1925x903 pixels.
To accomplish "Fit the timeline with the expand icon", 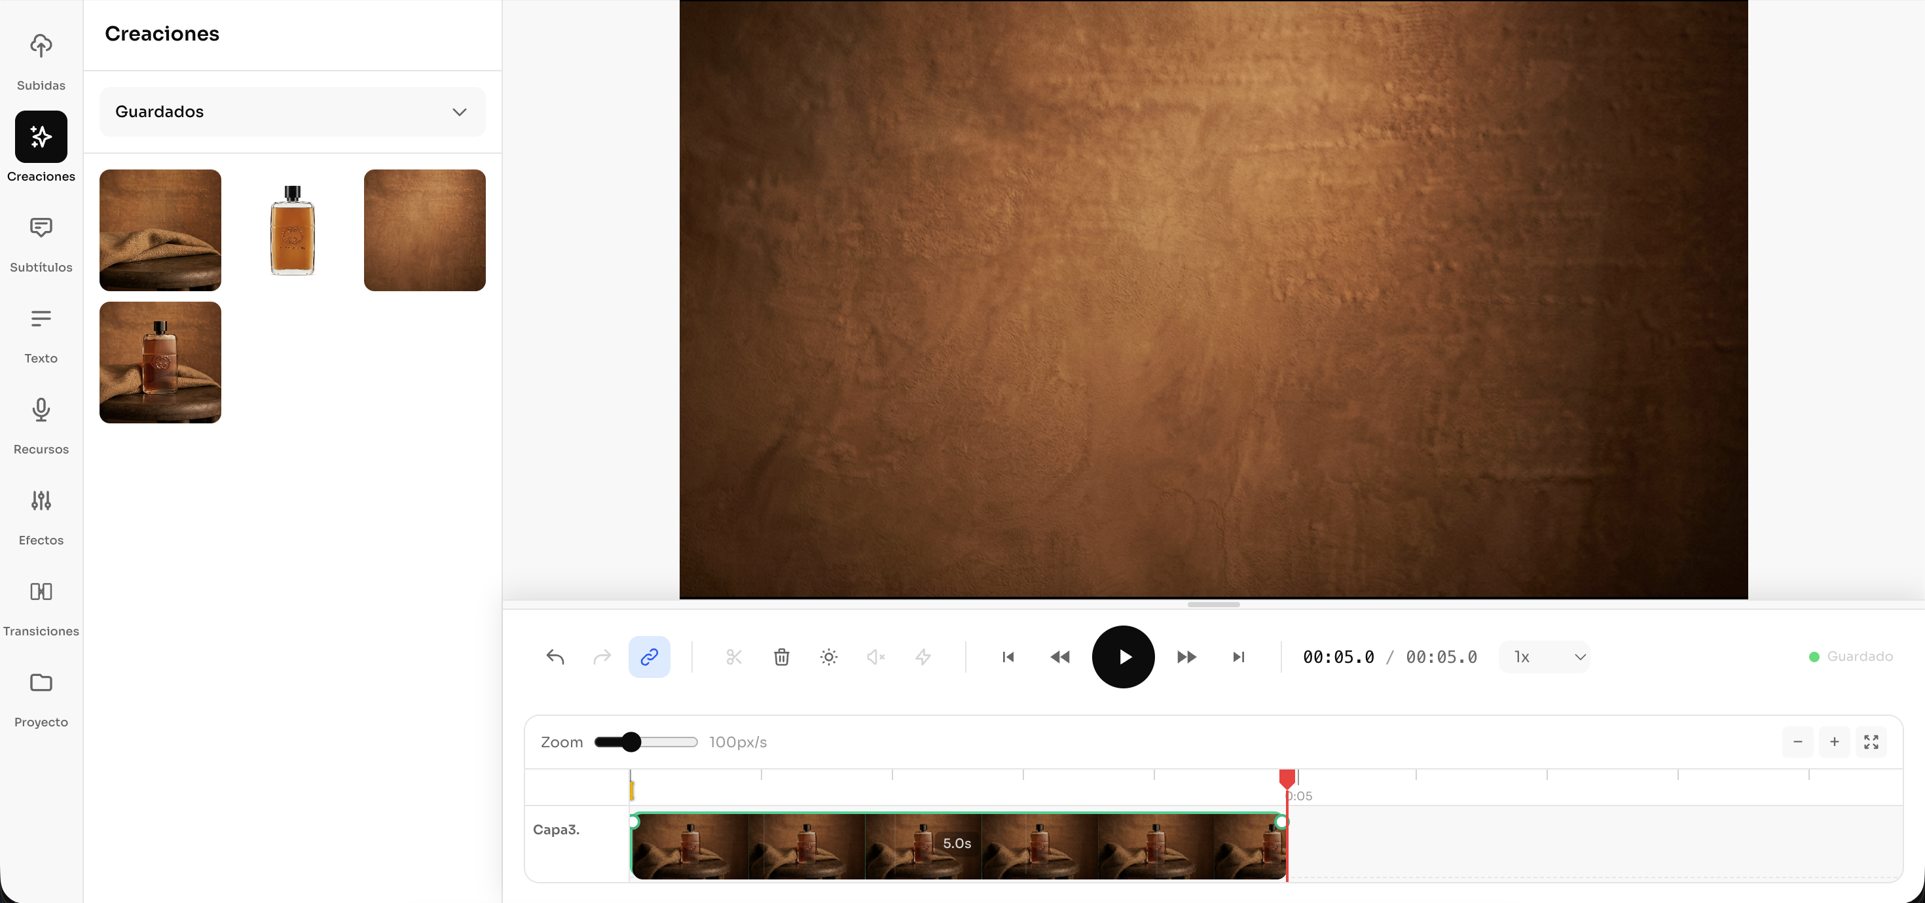I will pyautogui.click(x=1871, y=741).
